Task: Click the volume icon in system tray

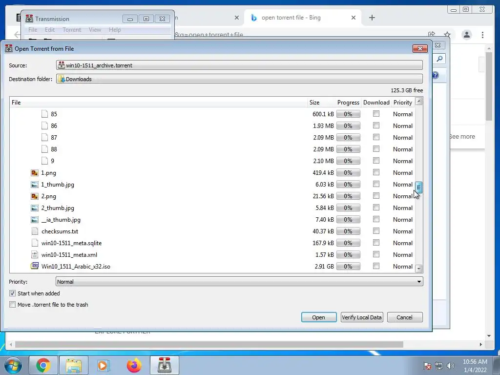Action: click(451, 366)
